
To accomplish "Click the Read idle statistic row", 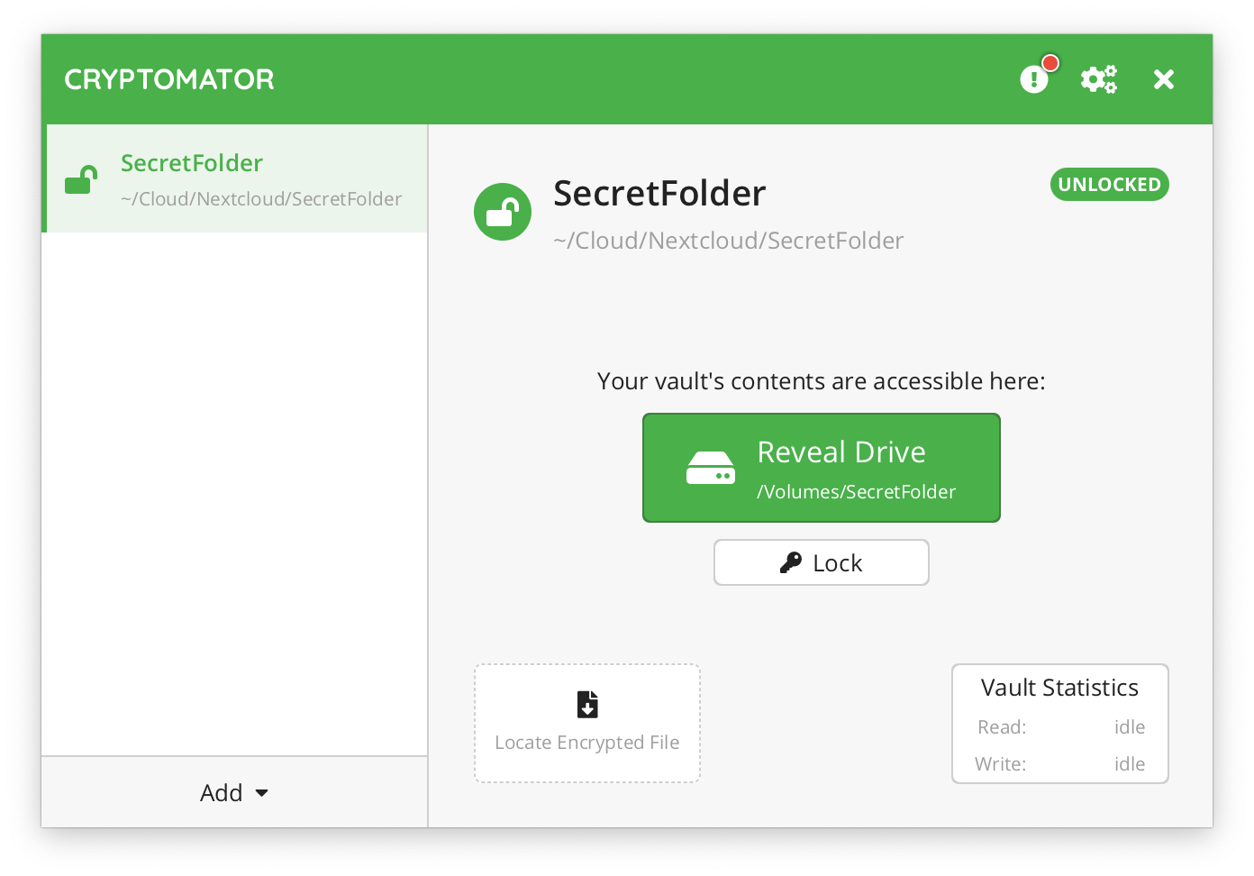I will [1061, 727].
